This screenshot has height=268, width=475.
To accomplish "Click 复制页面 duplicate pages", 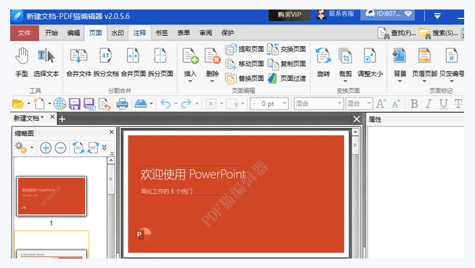I will pos(286,64).
